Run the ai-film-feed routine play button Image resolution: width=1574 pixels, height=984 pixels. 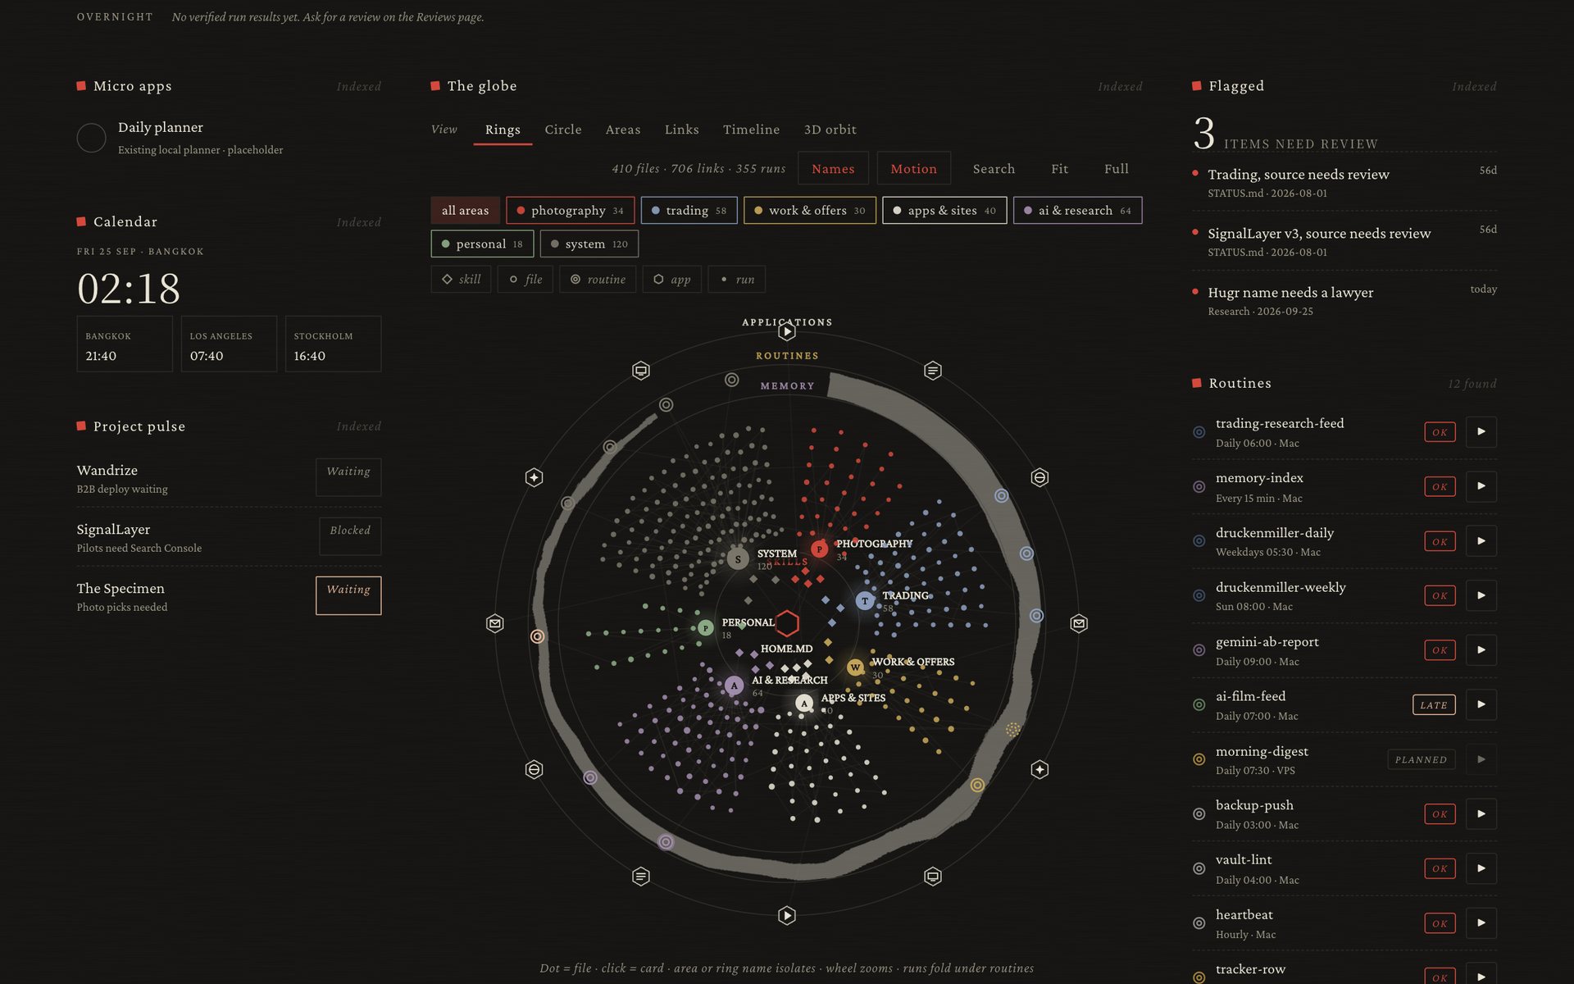click(x=1481, y=704)
